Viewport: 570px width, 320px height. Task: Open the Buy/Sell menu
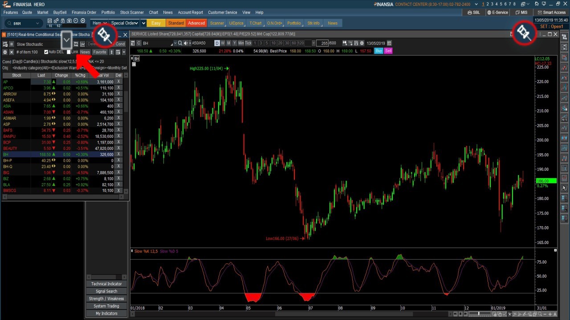tap(60, 12)
